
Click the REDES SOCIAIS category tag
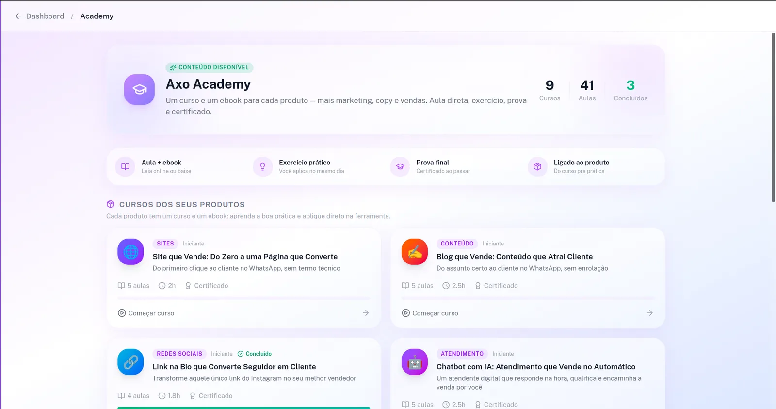coord(179,354)
